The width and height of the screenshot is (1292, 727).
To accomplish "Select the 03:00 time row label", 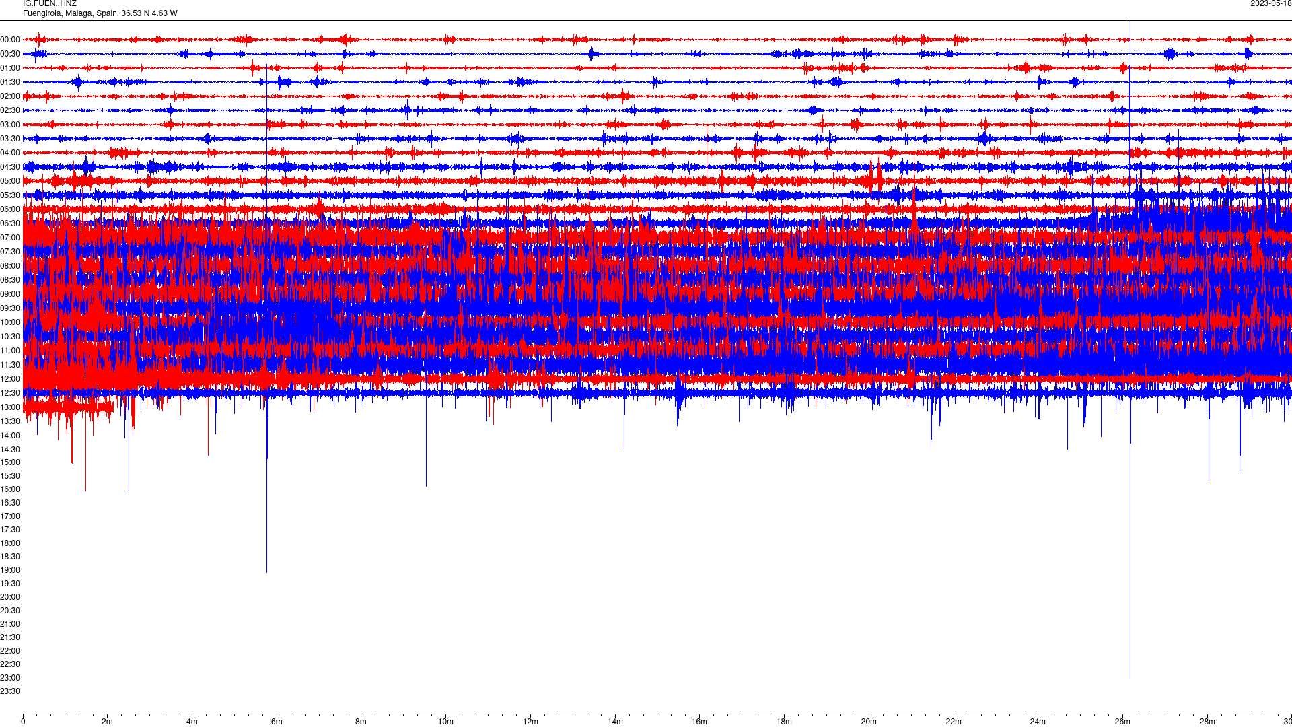I will (10, 125).
